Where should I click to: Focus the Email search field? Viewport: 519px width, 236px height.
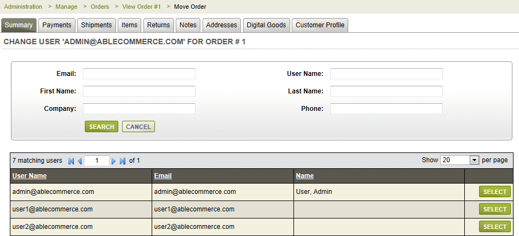pyautogui.click(x=139, y=74)
